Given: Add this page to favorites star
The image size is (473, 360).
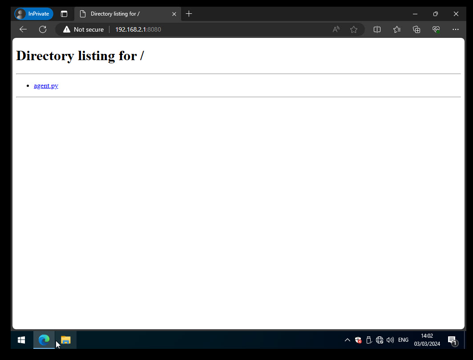Looking at the screenshot, I should [x=354, y=29].
